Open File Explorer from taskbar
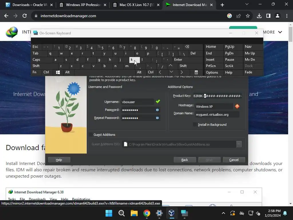Screen dimensions: 293x220 point(134,213)
